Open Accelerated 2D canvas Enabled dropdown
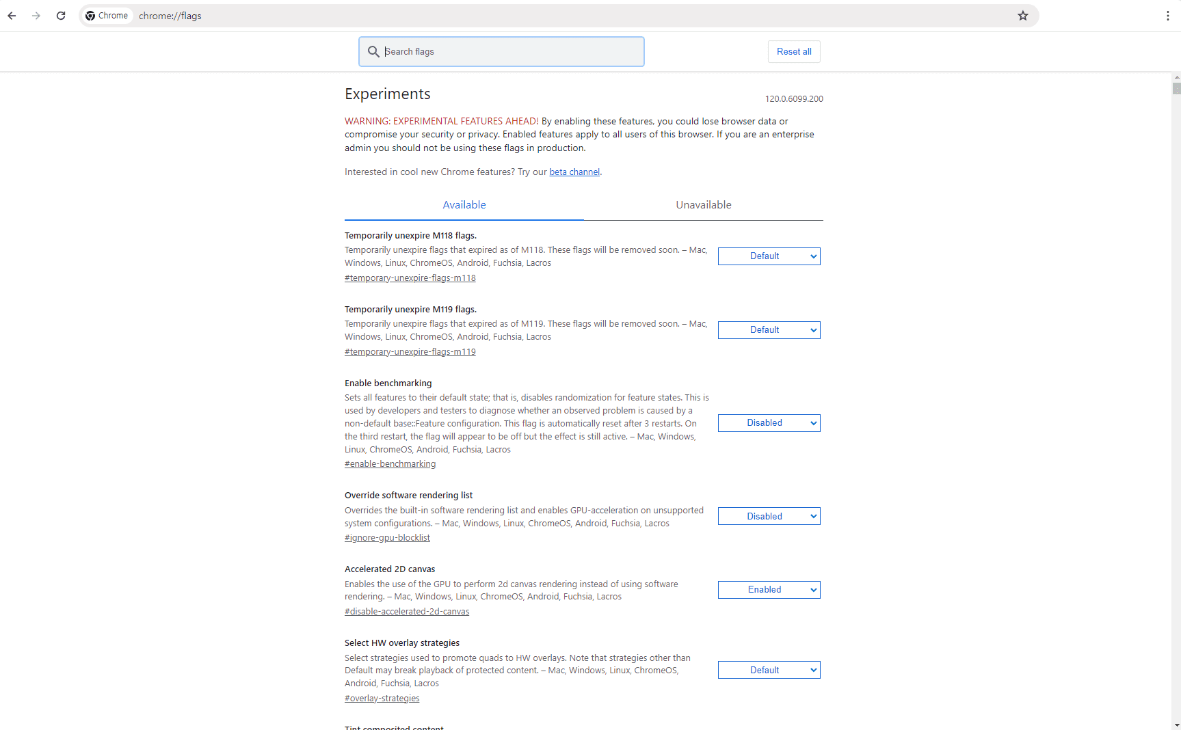This screenshot has height=730, width=1181. (769, 590)
